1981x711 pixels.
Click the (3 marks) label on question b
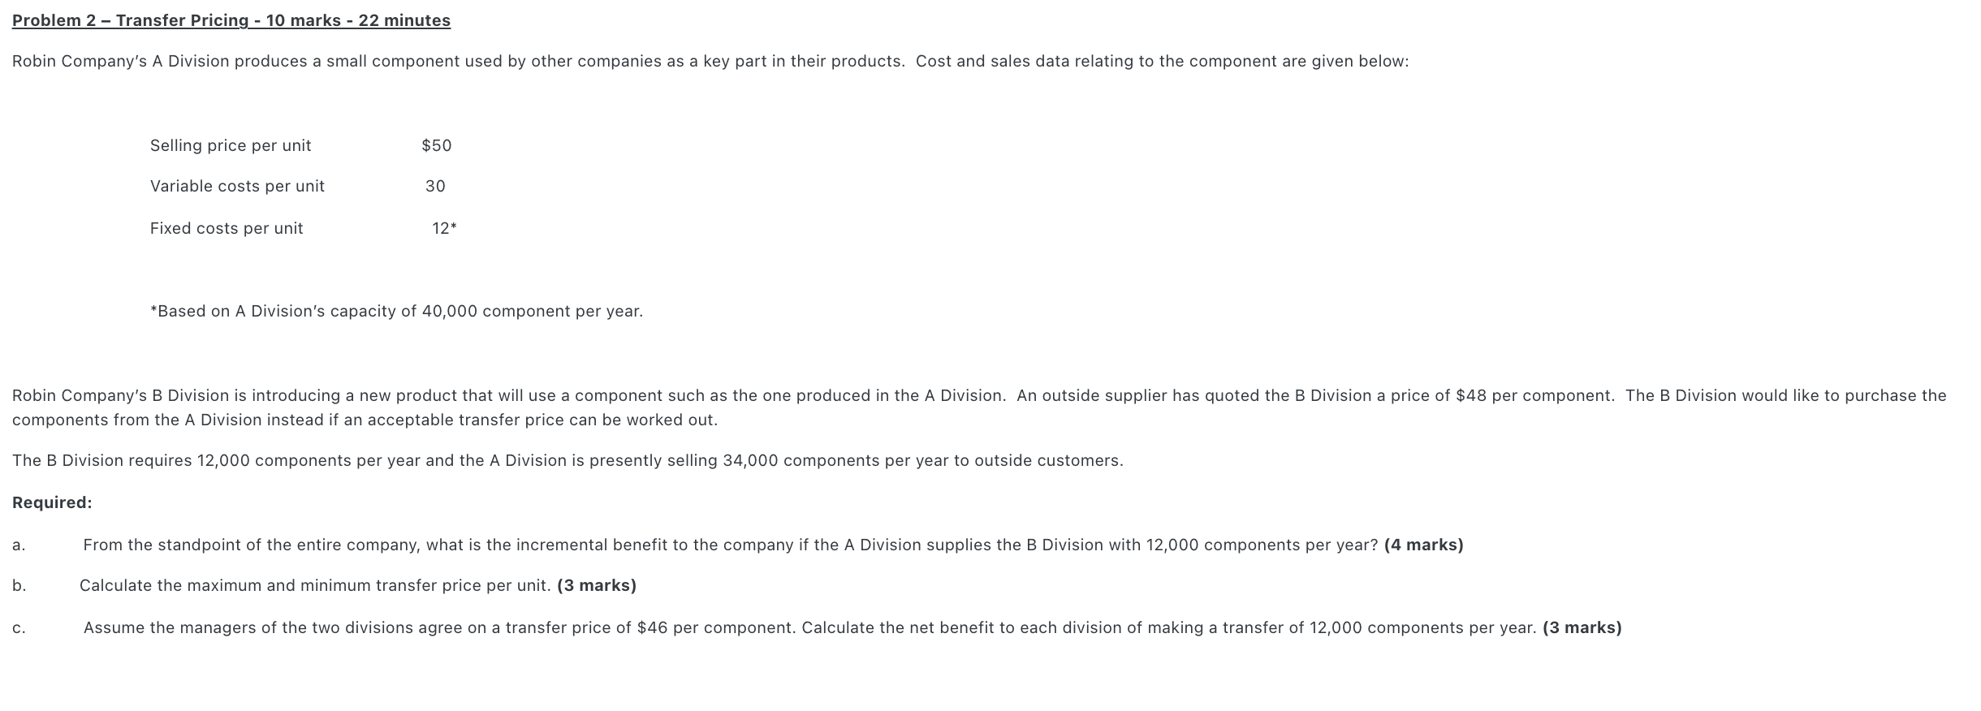coord(597,585)
